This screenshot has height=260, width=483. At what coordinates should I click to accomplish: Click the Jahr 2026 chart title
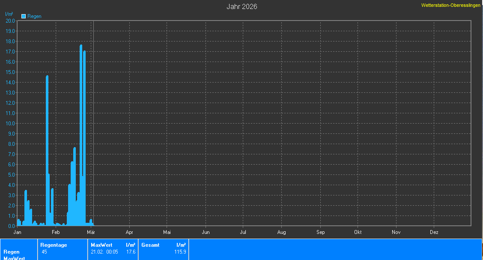241,6
